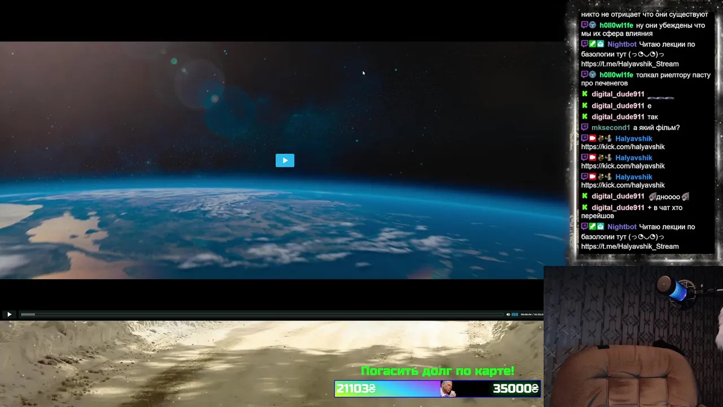Click the 'Погасить долг по карте!' goal title

pos(438,371)
